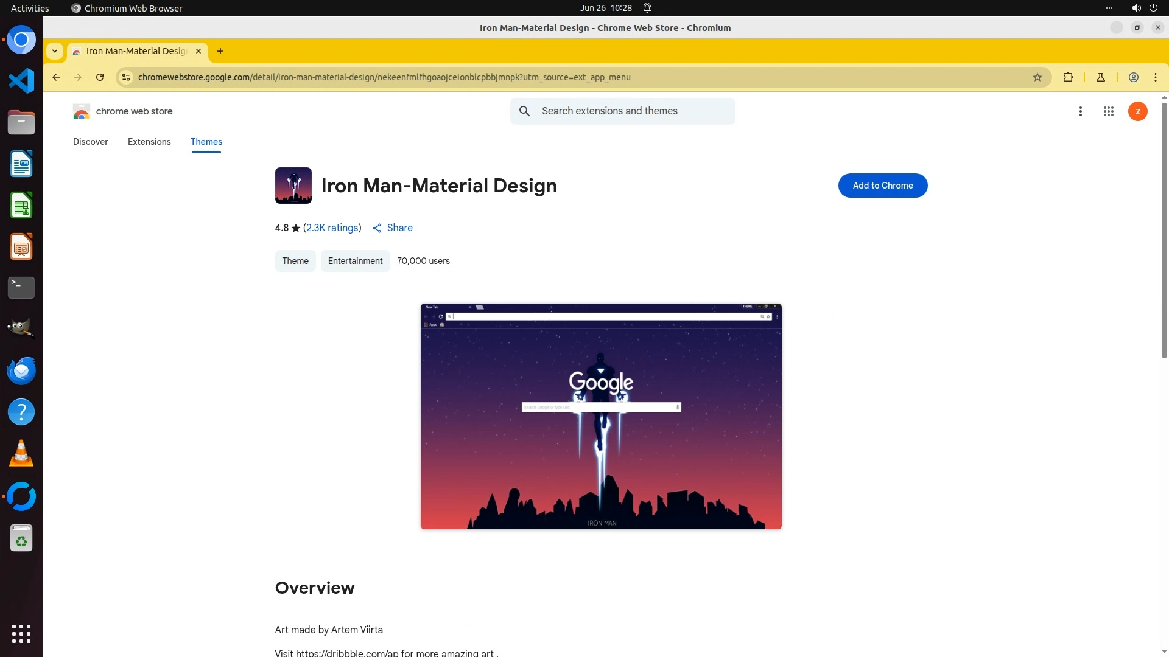Focus the Search extensions and themes field
Viewport: 1169px width, 657px height.
633,111
